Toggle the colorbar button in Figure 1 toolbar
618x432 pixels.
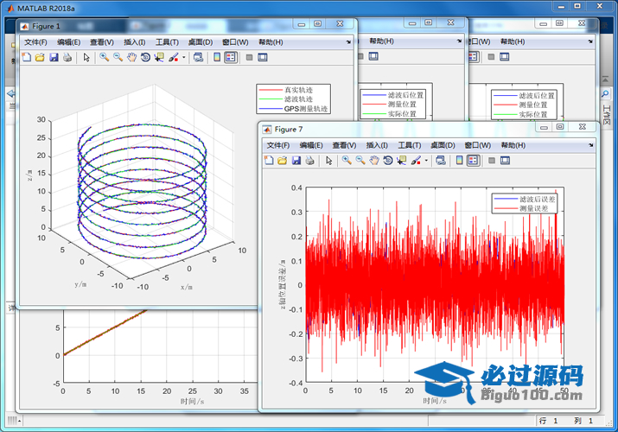[216, 58]
